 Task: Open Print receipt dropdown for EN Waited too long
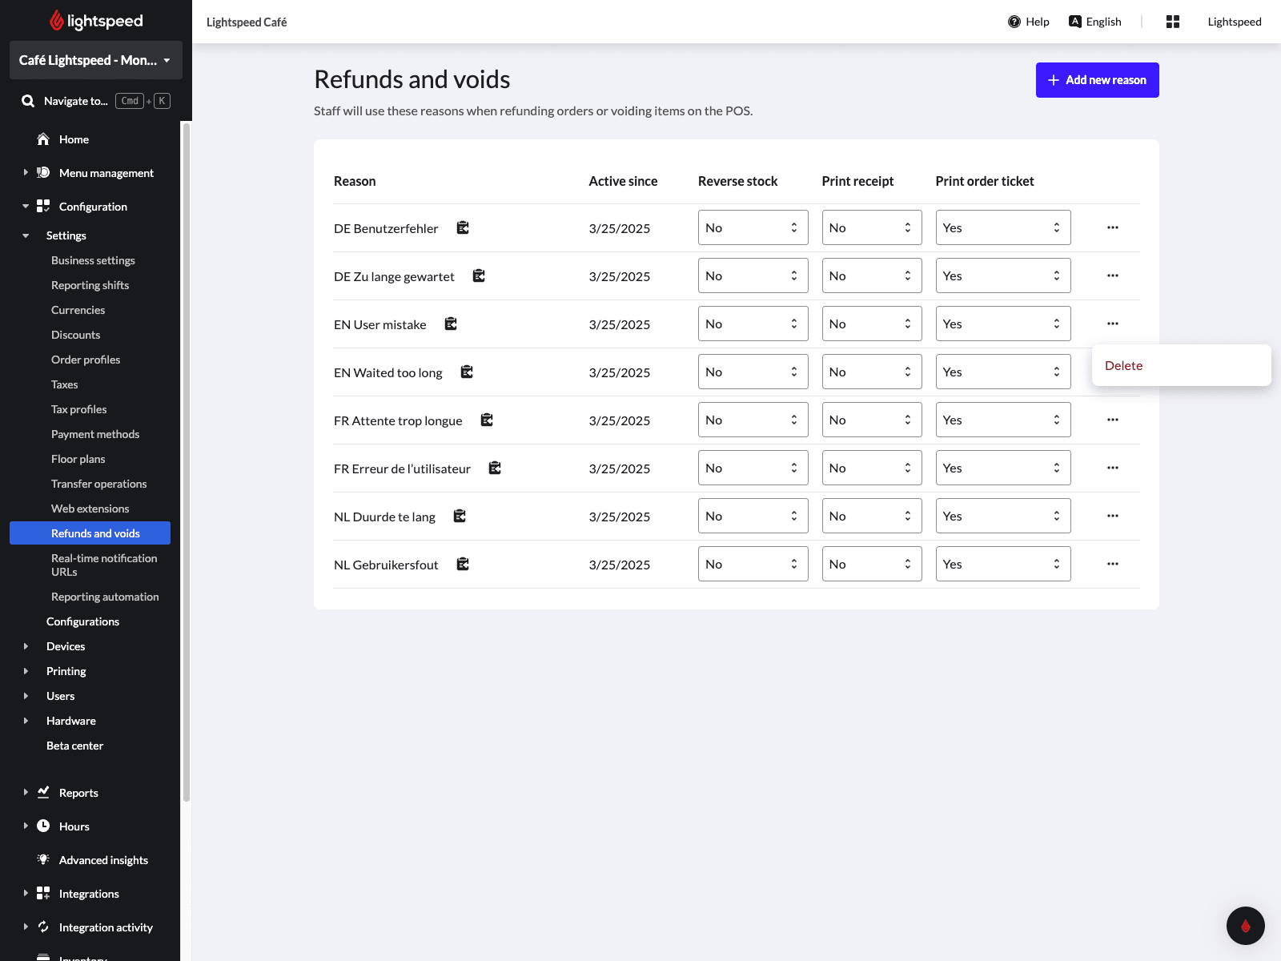[x=871, y=372]
